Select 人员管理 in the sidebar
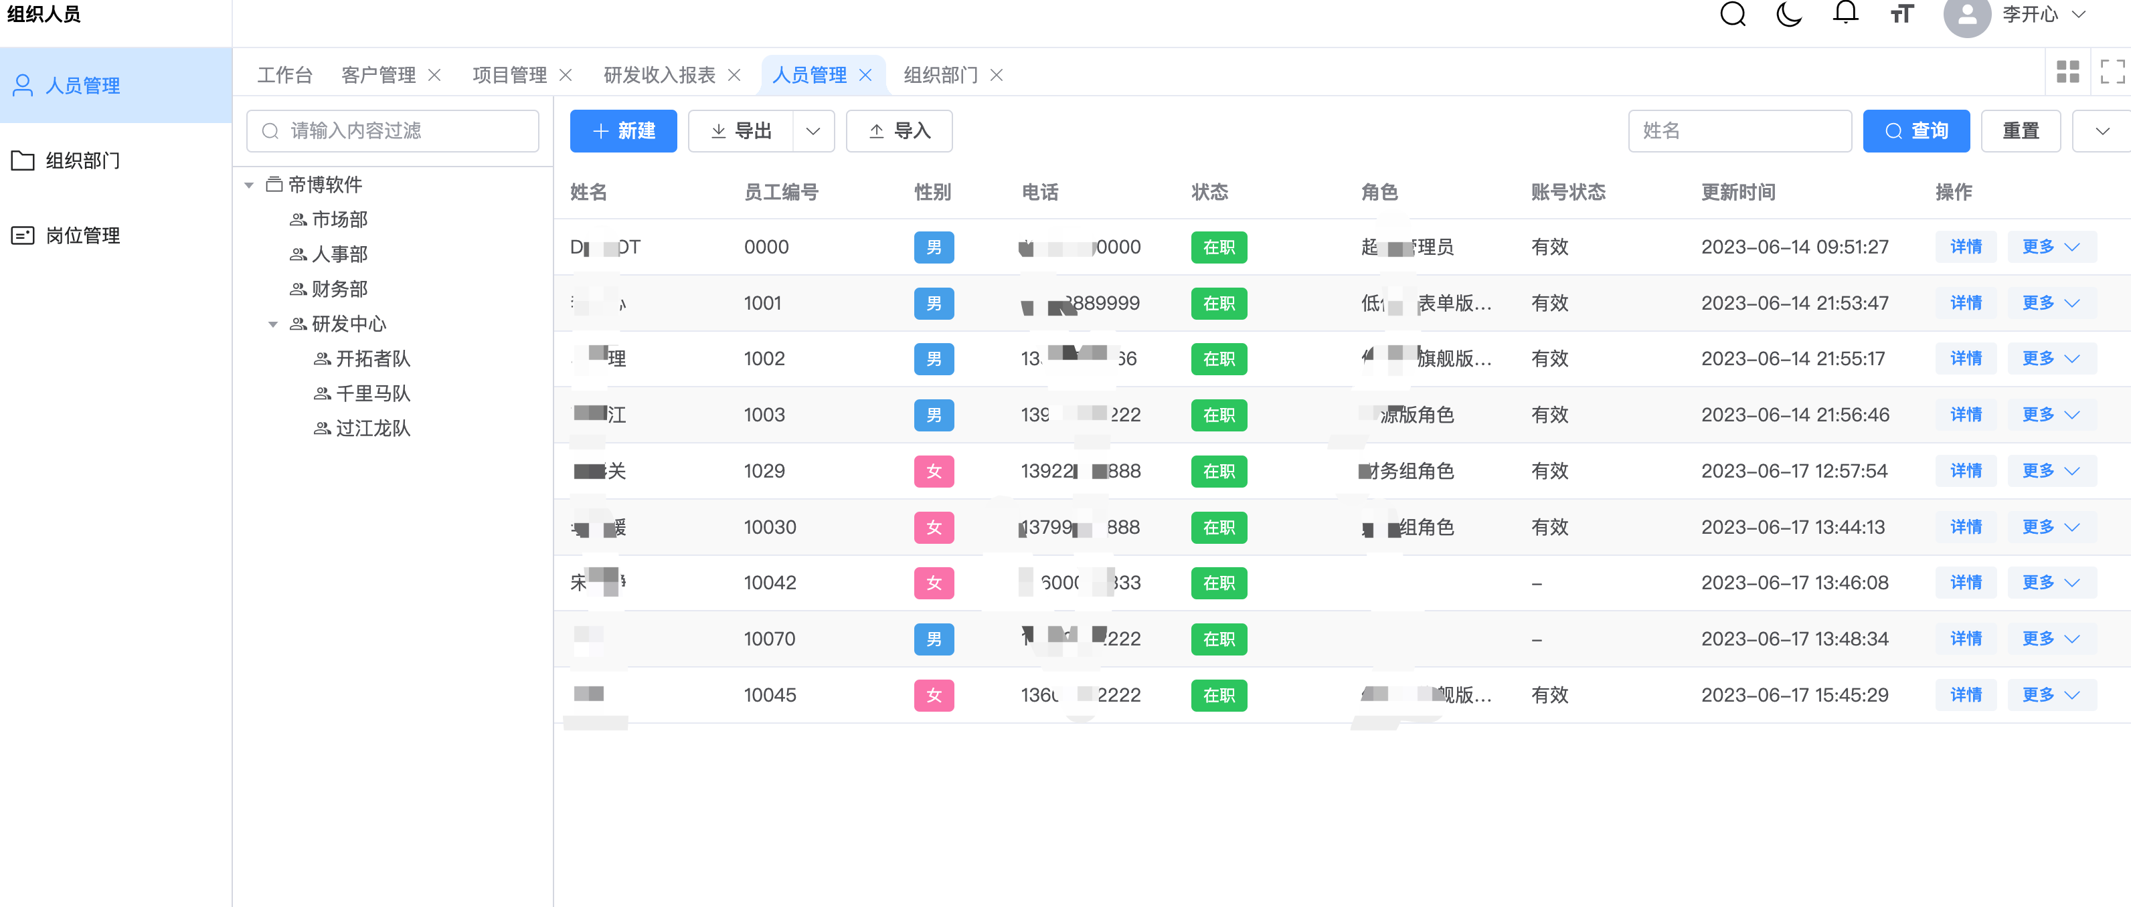 pyautogui.click(x=116, y=85)
